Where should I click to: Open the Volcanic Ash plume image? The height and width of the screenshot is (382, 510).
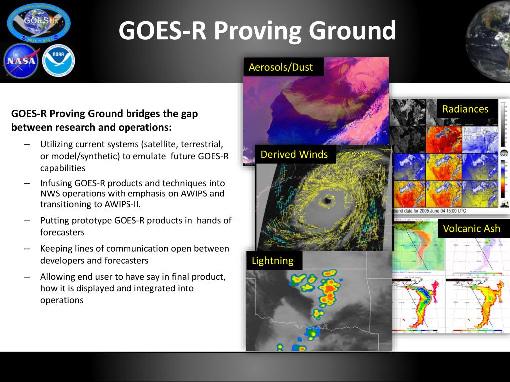(451, 277)
